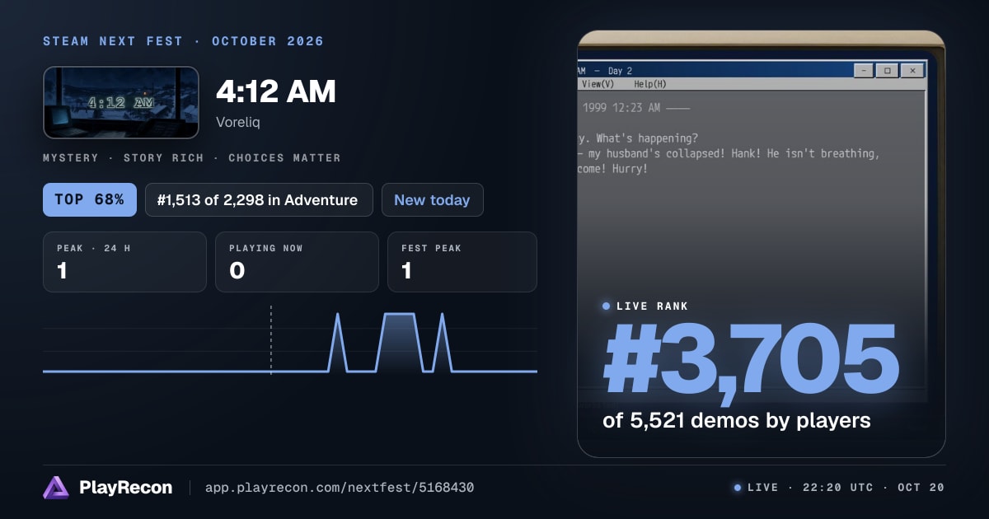The image size is (989, 519).
Task: Minimize the Day 2 game window
Action: 864,71
